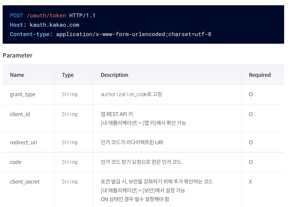Click String type in client_secret row

coord(69,182)
